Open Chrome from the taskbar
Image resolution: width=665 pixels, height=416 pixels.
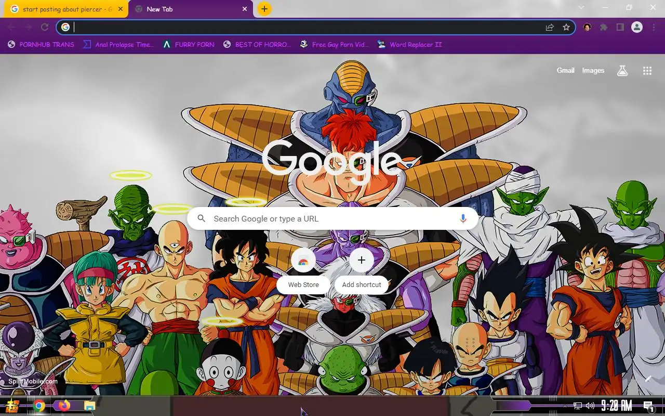coord(39,406)
